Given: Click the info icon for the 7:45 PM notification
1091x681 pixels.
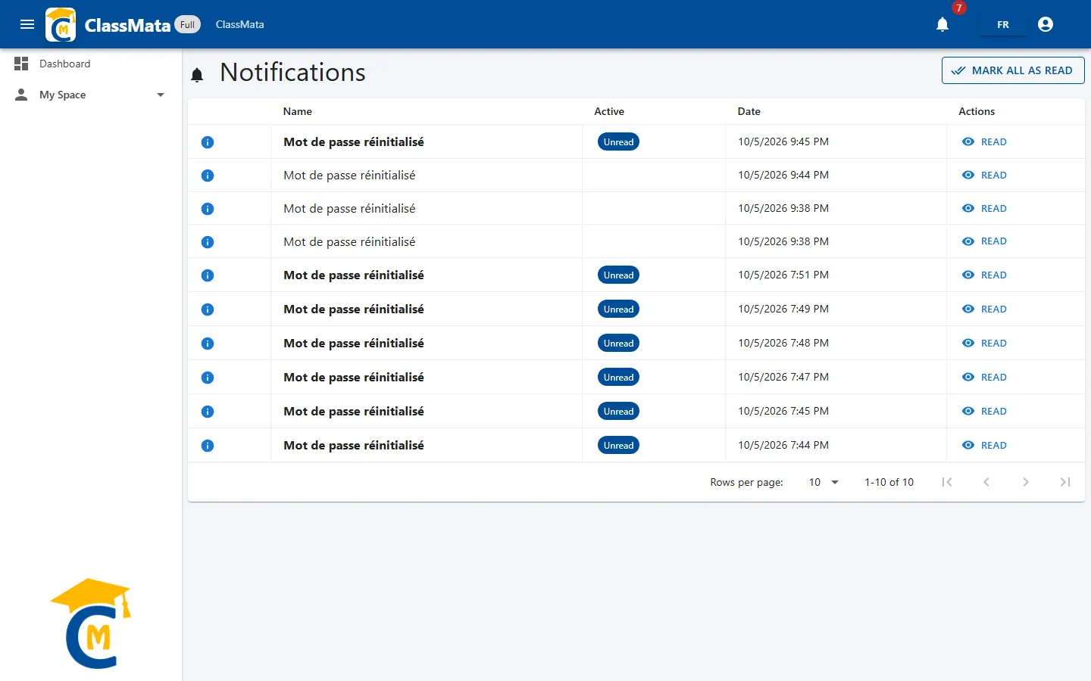Looking at the screenshot, I should [208, 412].
